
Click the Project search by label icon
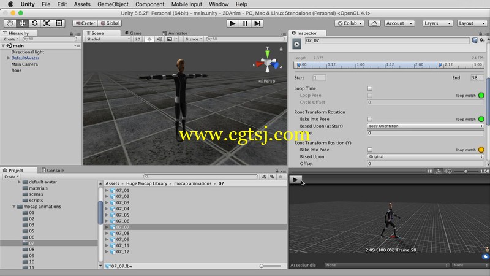click(x=272, y=177)
